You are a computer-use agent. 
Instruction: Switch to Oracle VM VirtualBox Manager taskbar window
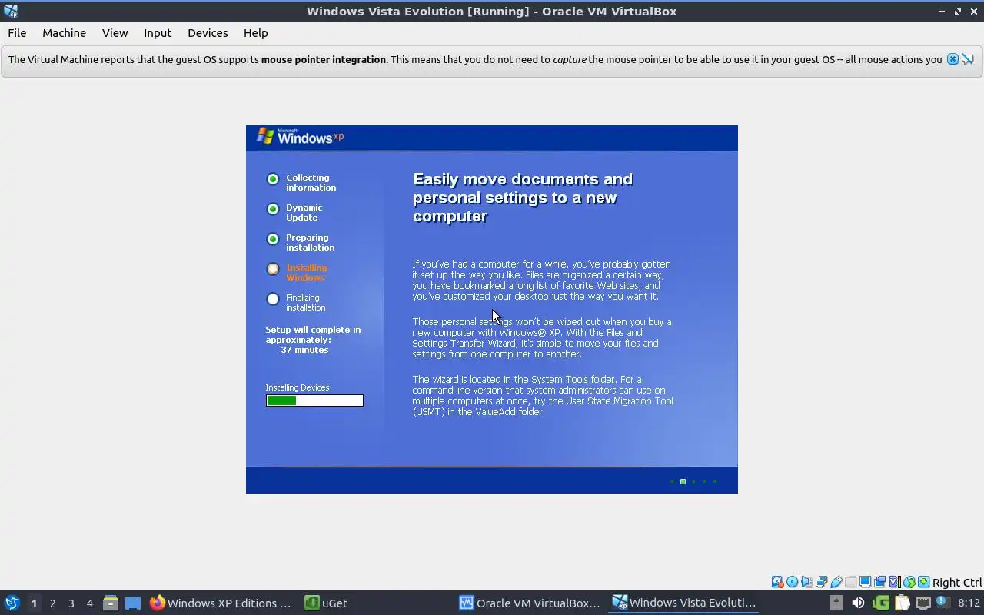click(530, 603)
